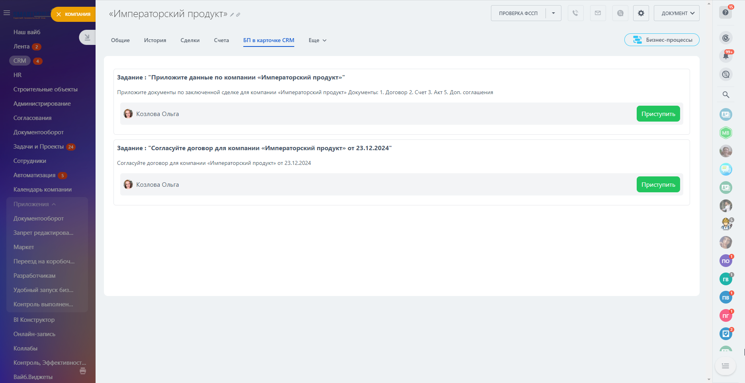Open the purple ПО chat avatar
Screen dimensions: 745x383
coord(726,261)
